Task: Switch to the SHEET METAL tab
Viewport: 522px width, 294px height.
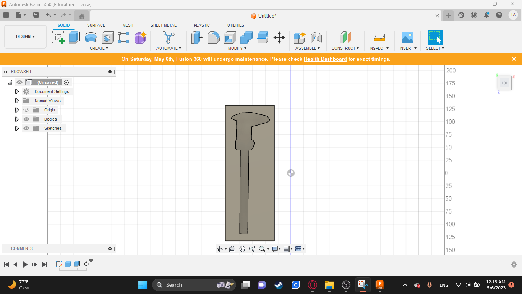Action: (163, 25)
